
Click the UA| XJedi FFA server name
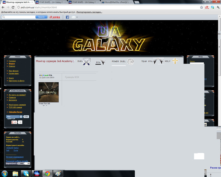point(46,75)
